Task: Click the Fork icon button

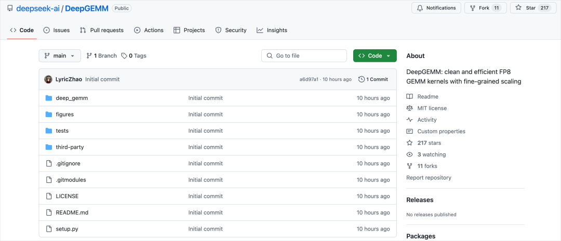Action: point(485,8)
